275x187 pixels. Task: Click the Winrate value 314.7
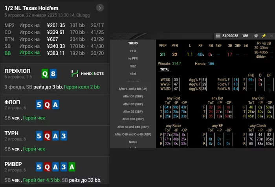coord(176,64)
